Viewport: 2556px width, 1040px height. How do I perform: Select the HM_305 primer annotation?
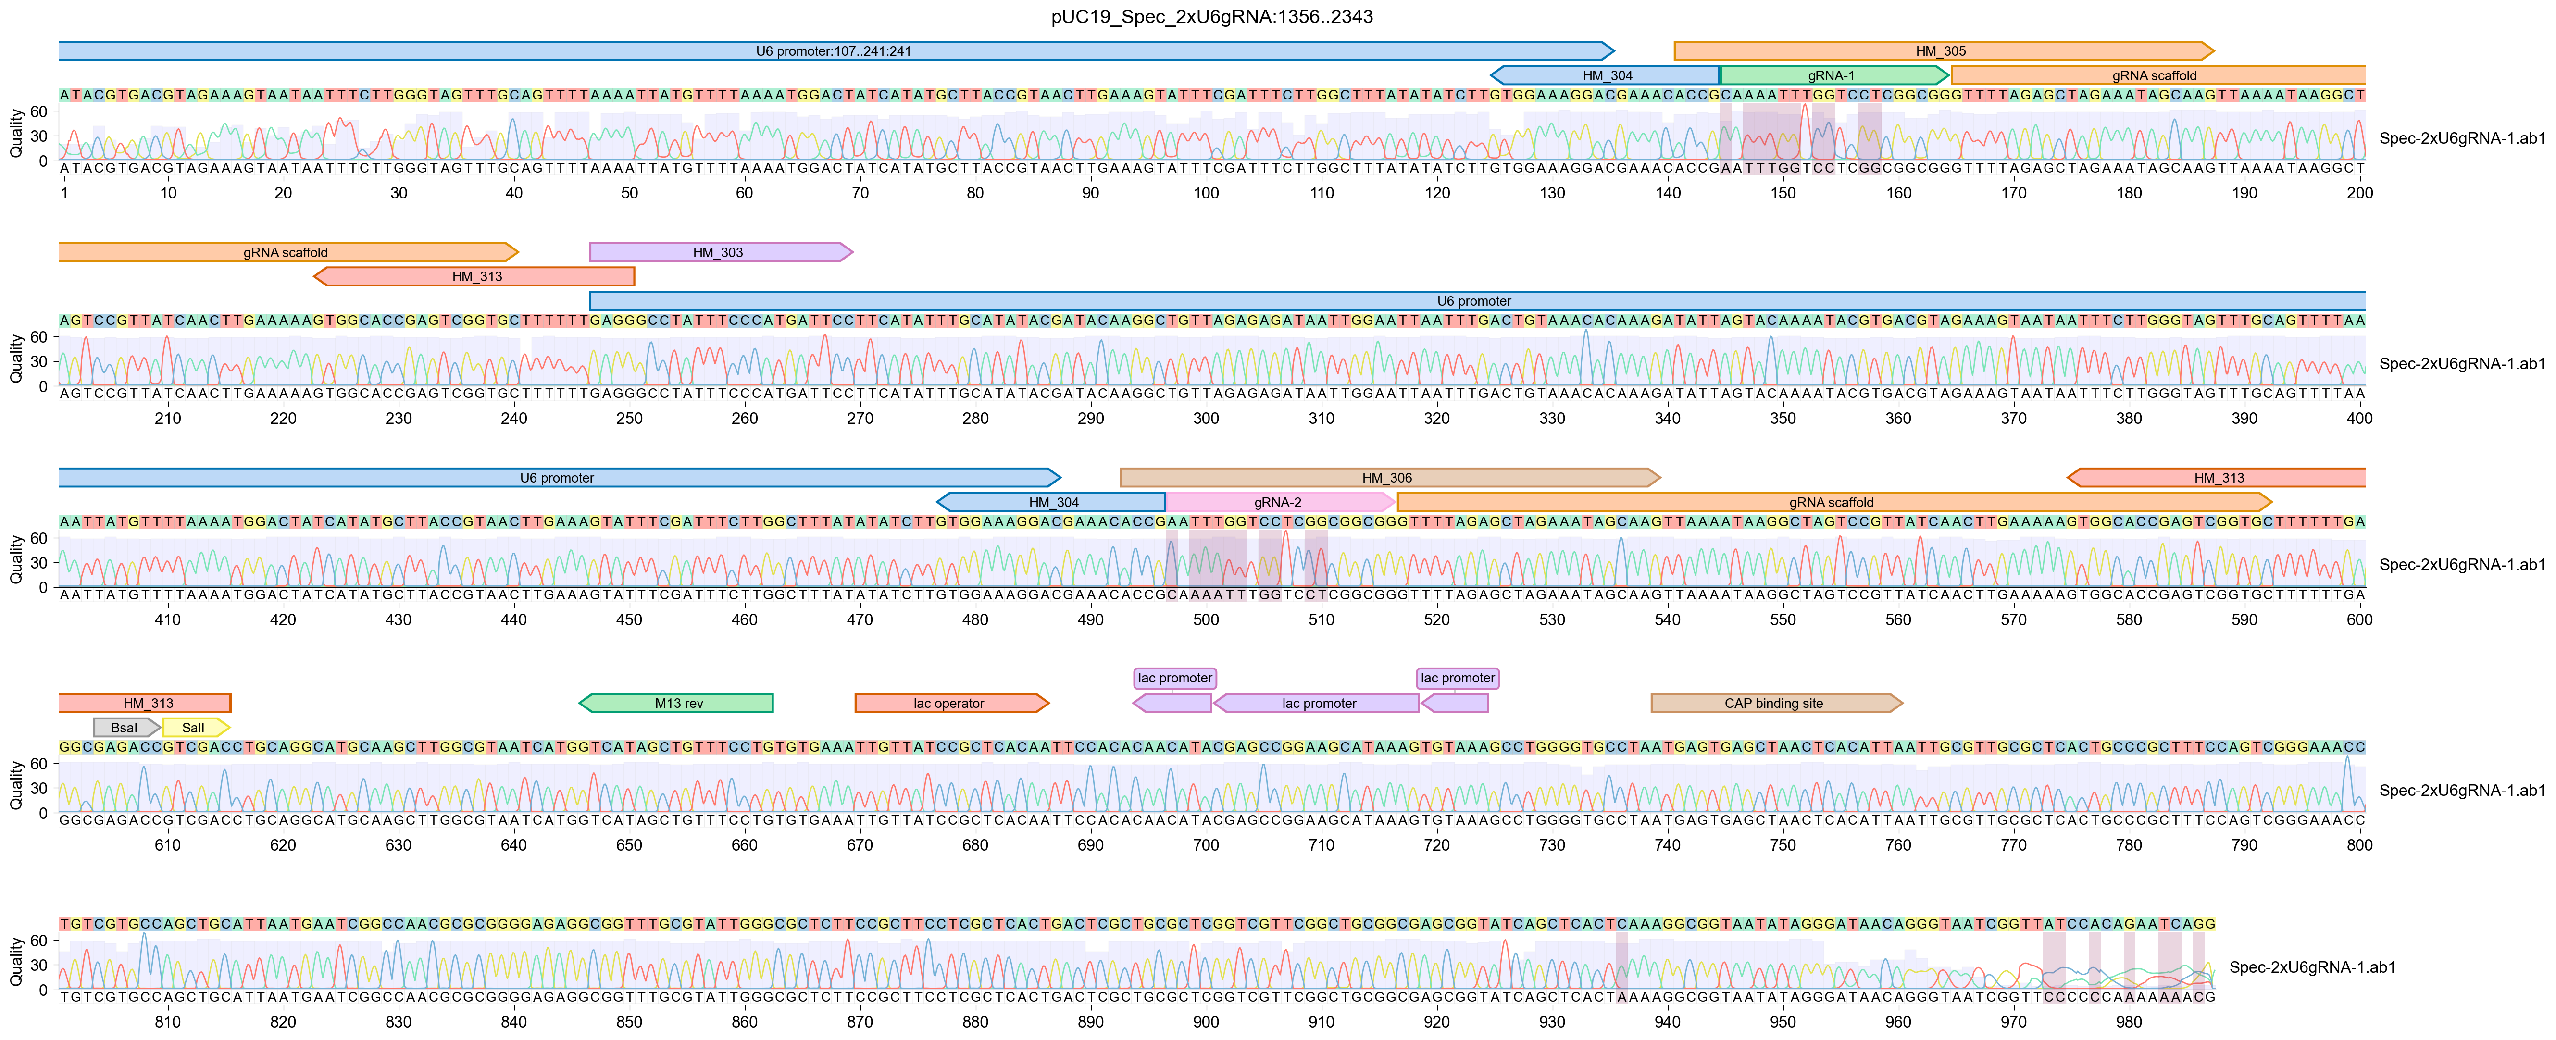[1943, 50]
